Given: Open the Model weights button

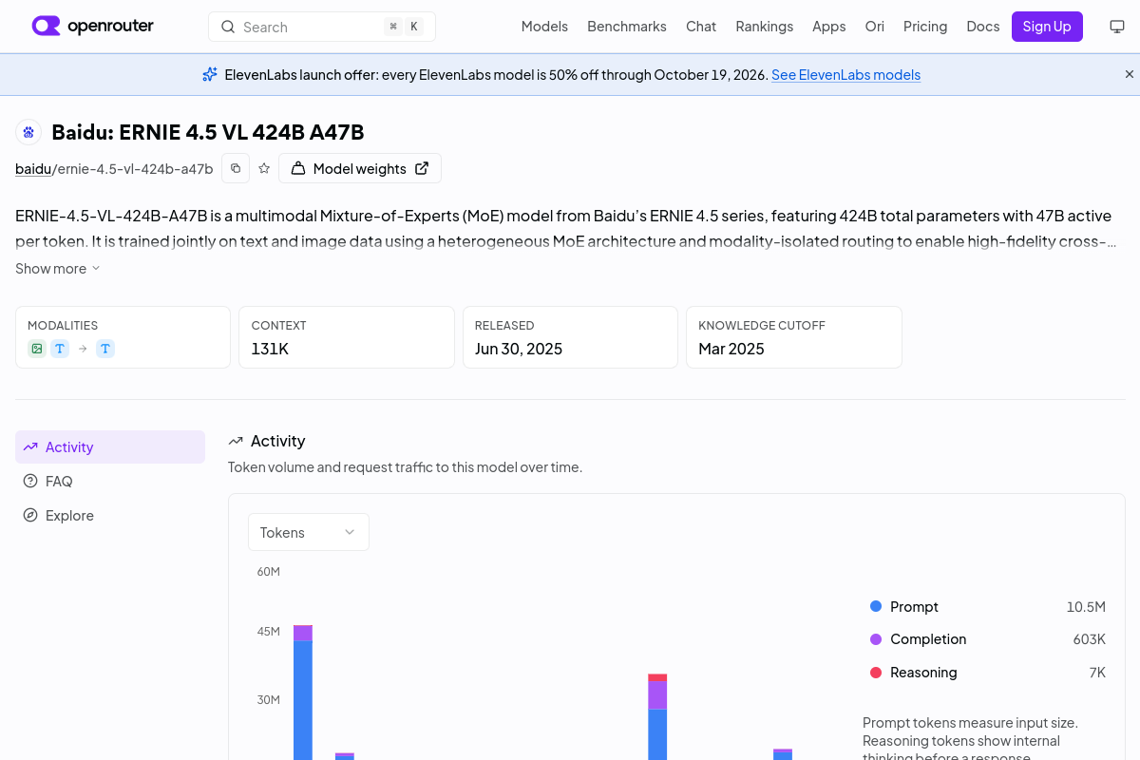Looking at the screenshot, I should pyautogui.click(x=360, y=168).
